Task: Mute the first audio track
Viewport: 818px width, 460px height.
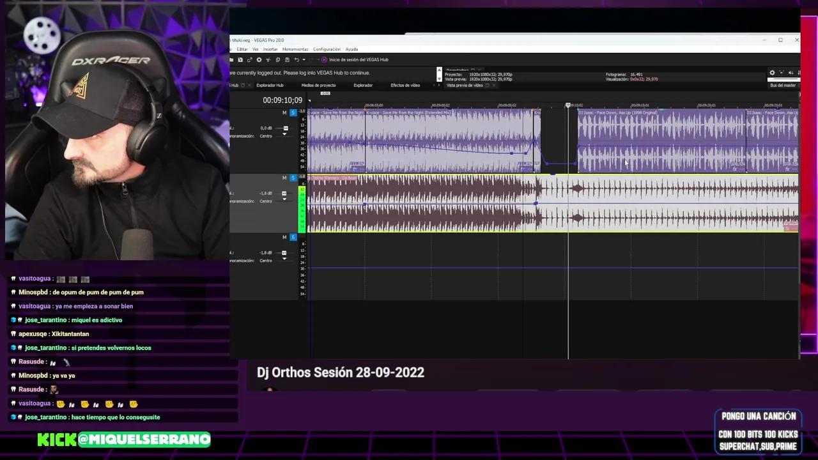Action: 284,112
